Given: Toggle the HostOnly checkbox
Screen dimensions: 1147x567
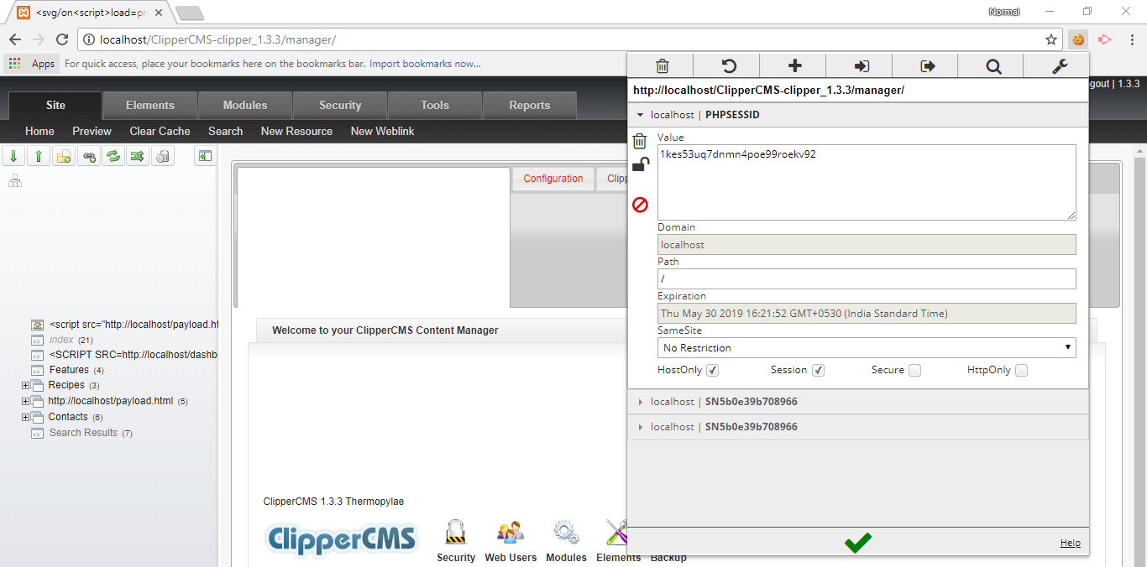Looking at the screenshot, I should (x=712, y=370).
